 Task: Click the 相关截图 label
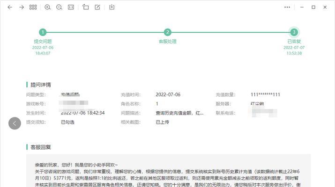(131, 122)
